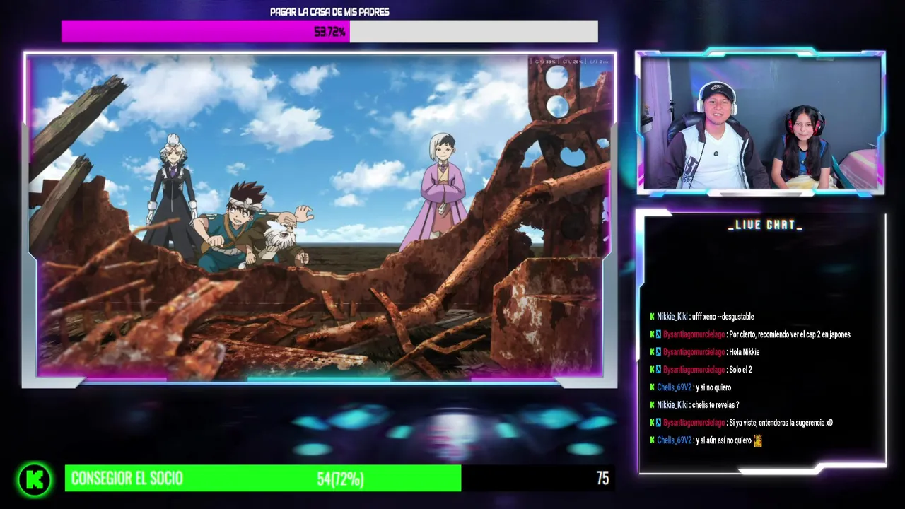The width and height of the screenshot is (905, 509).
Task: Click Chelis_69V2 name on 'y si no quiero'
Action: tap(675, 387)
